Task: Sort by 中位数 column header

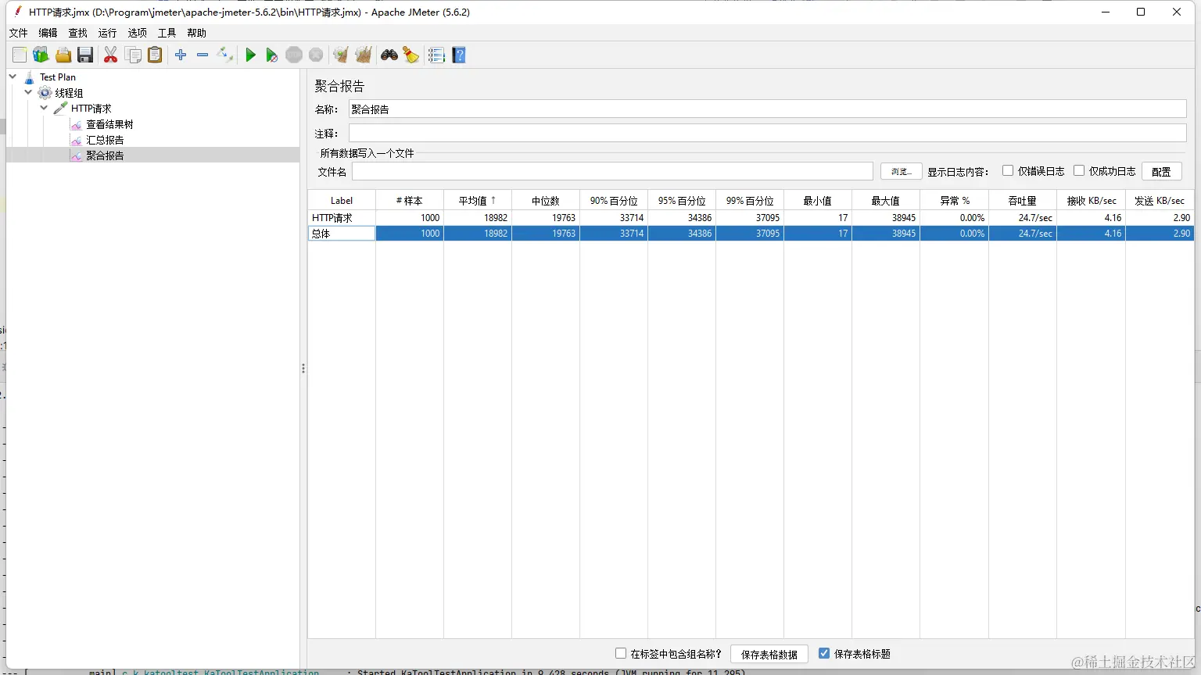Action: 546,201
